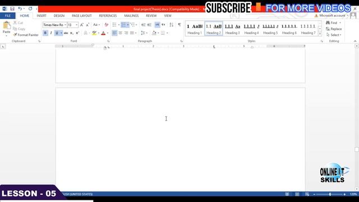Click the vertical scrollbar thumb
This screenshot has height=202, width=359.
click(357, 150)
